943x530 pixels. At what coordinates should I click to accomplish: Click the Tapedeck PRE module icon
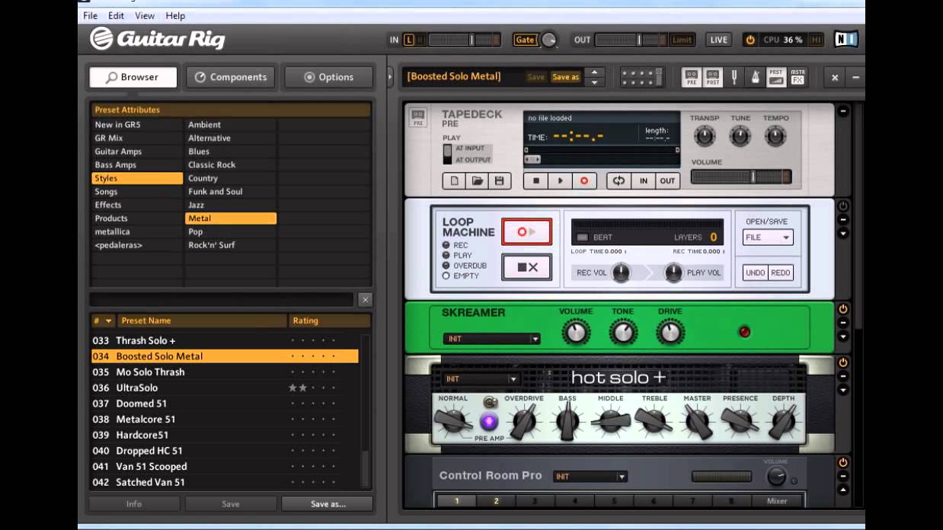coord(418,117)
